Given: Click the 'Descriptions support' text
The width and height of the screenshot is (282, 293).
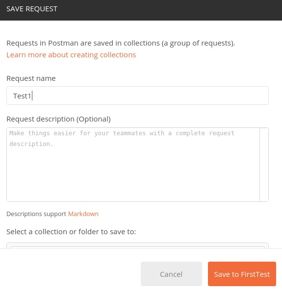Looking at the screenshot, I should 36,214.
